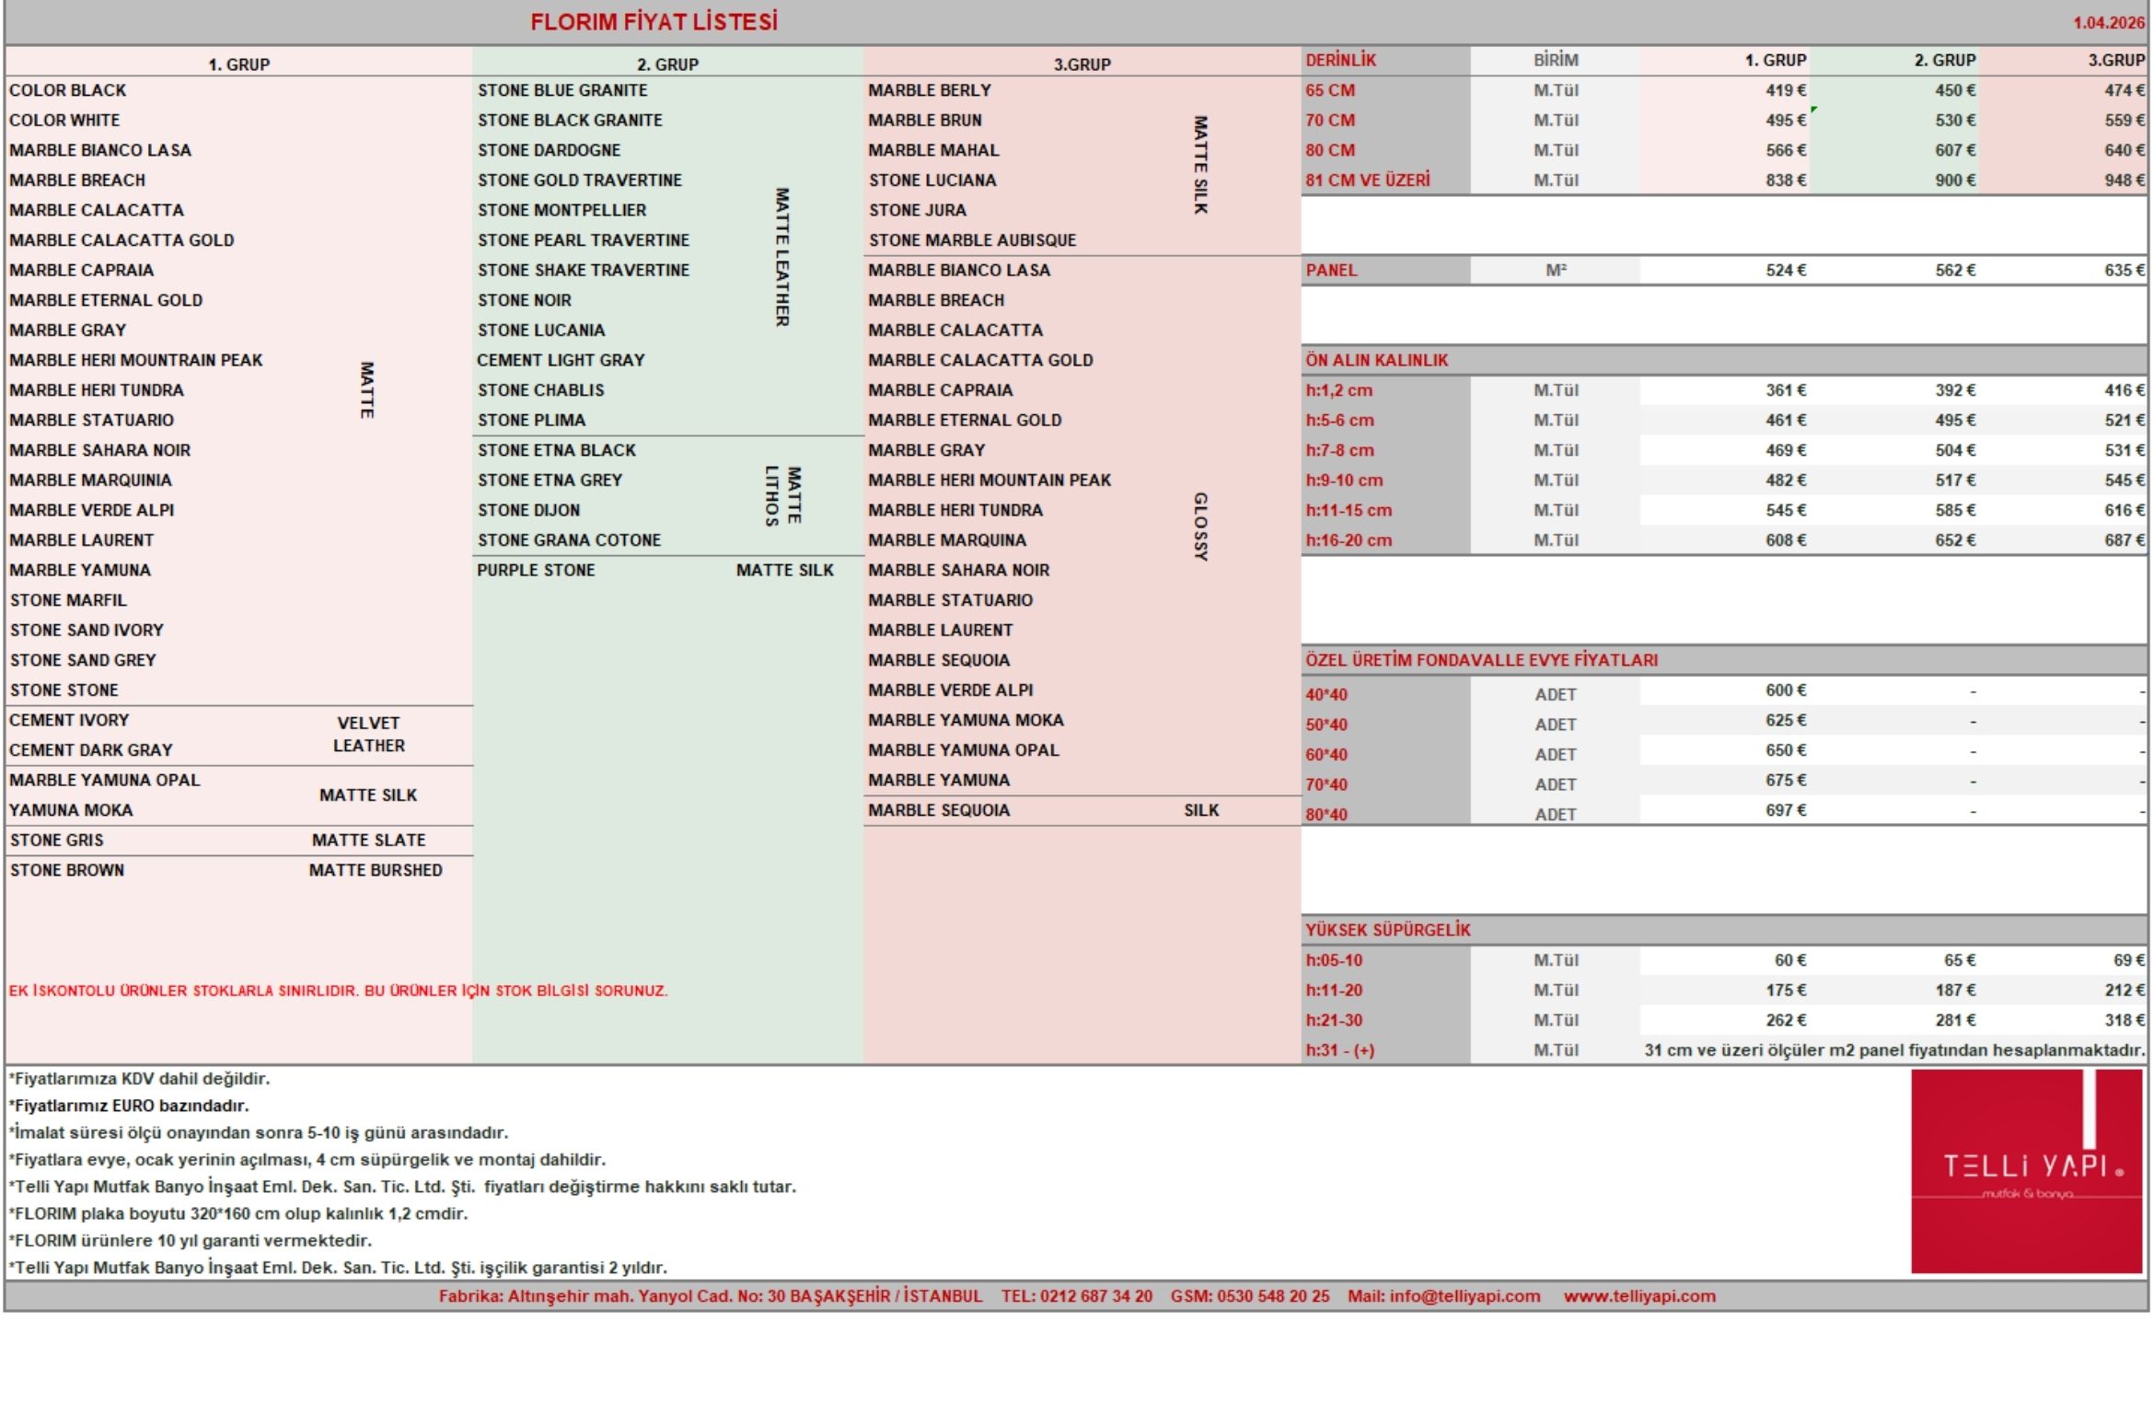Click the "ÖN ALIN KALINLIK" section header
The image size is (2153, 1427).
(1376, 360)
